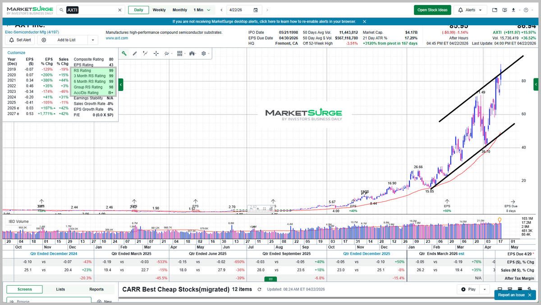This screenshot has width=541, height=305.
Task: Go to previous chart date arrow
Action: [221, 10]
